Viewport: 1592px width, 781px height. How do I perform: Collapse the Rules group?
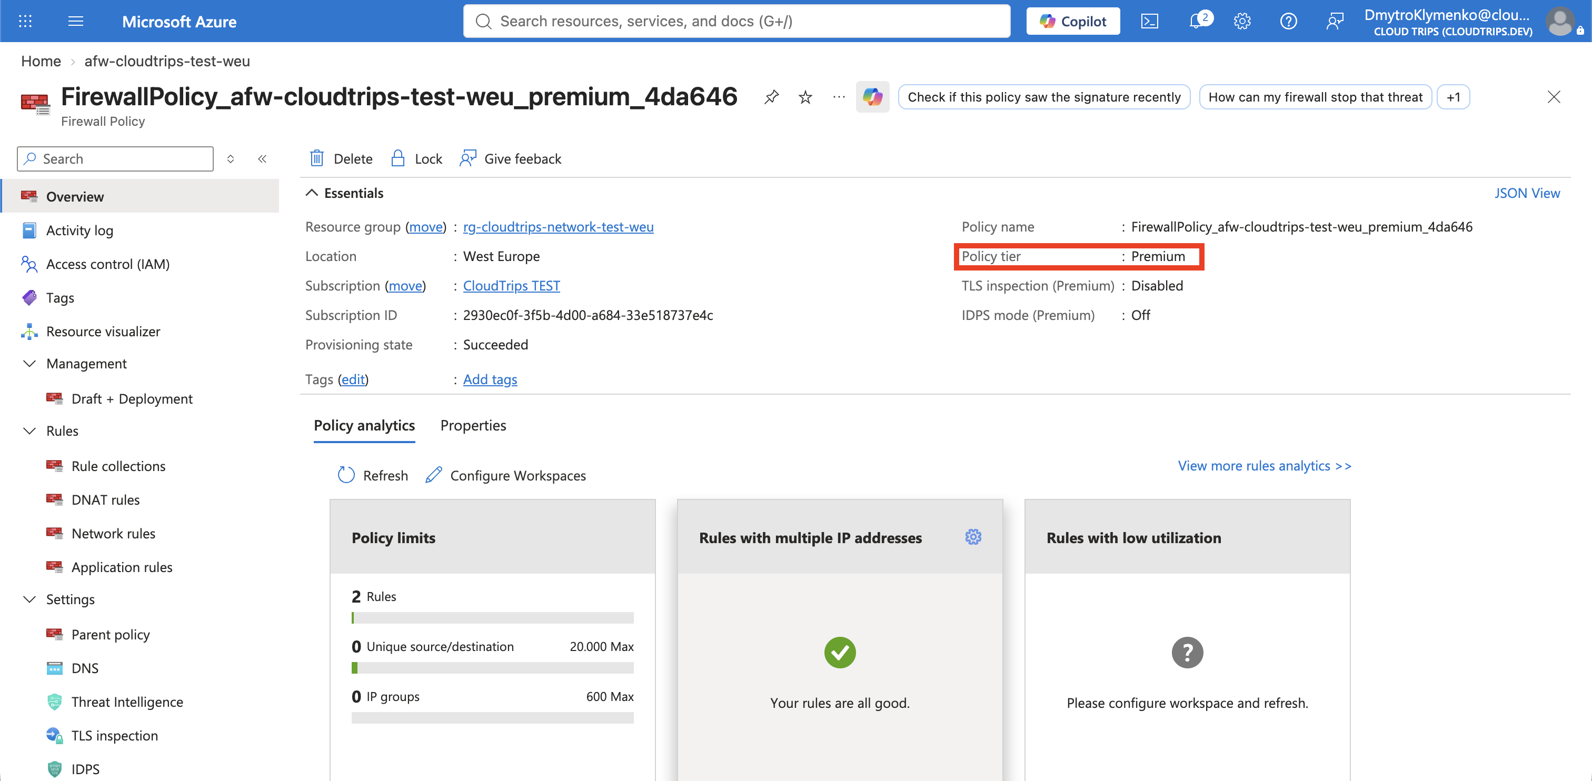click(29, 430)
